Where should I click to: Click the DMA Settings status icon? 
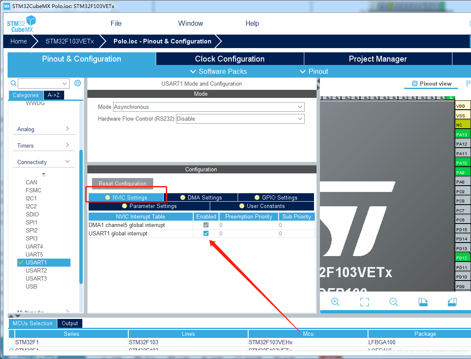183,197
